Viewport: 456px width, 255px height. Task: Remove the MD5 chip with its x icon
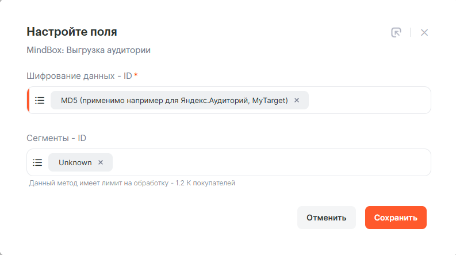297,100
